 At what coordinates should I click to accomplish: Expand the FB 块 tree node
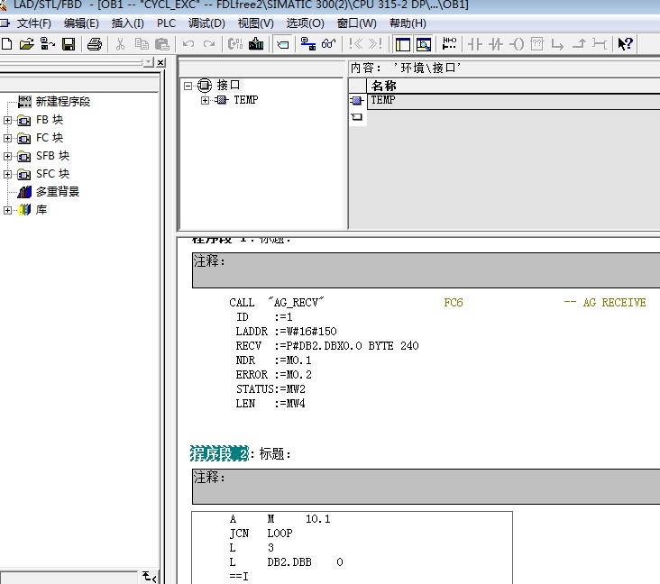[x=7, y=121]
